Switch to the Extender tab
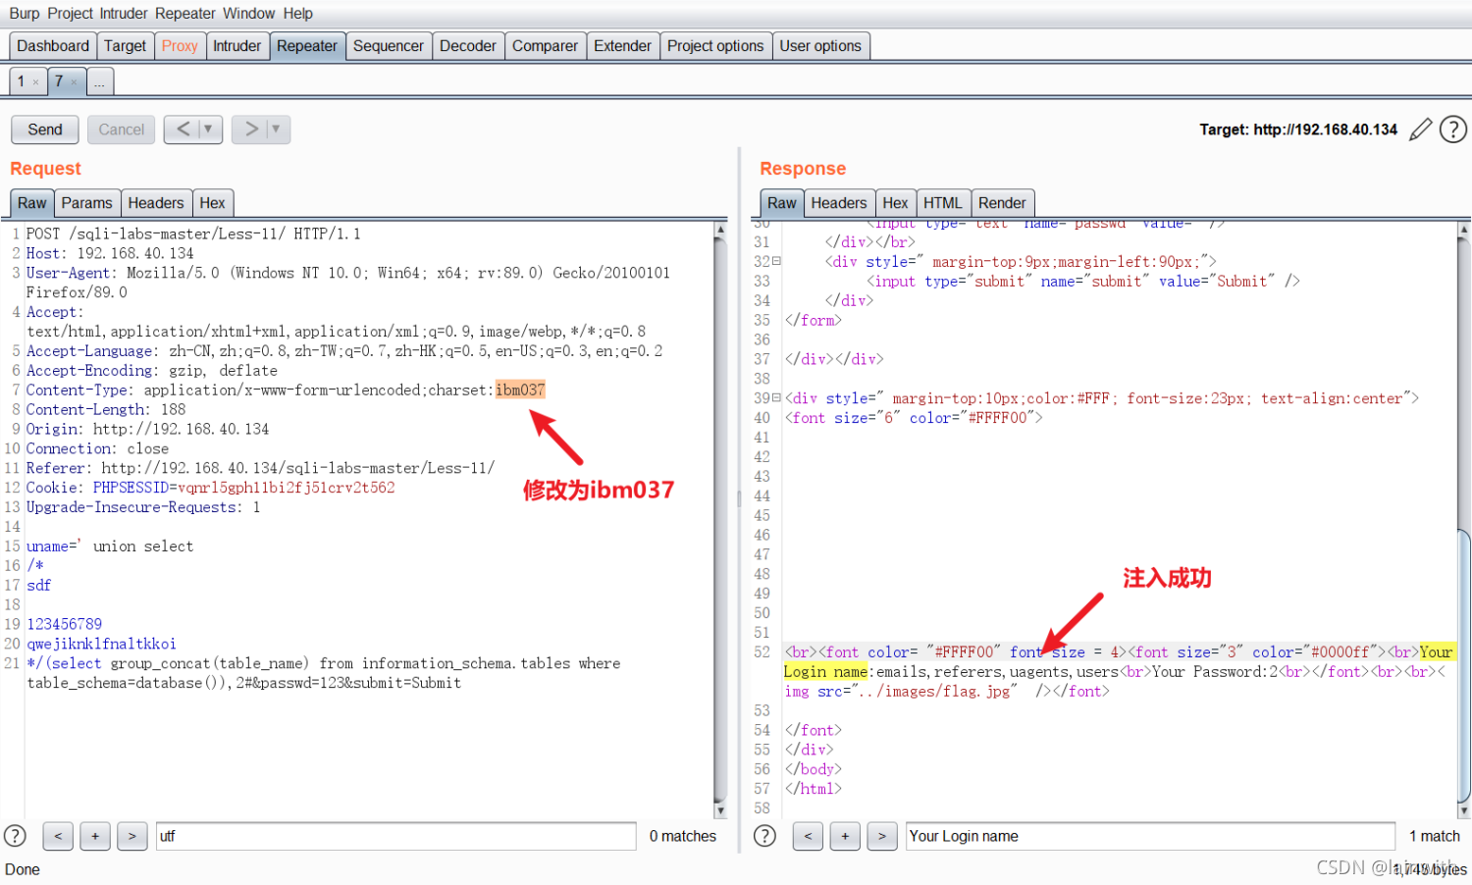This screenshot has width=1472, height=885. pos(622,46)
